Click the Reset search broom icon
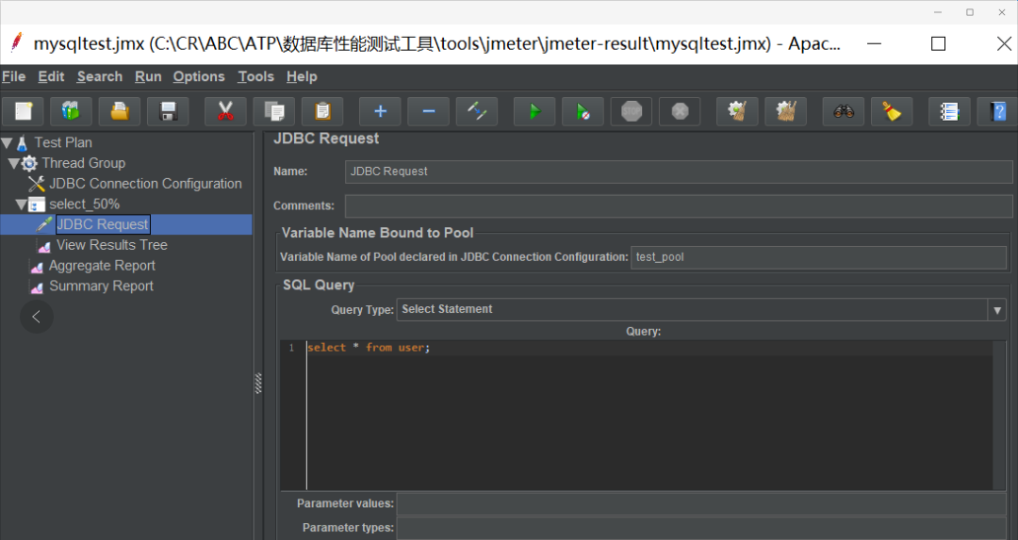Viewport: 1018px width, 540px height. [x=892, y=111]
